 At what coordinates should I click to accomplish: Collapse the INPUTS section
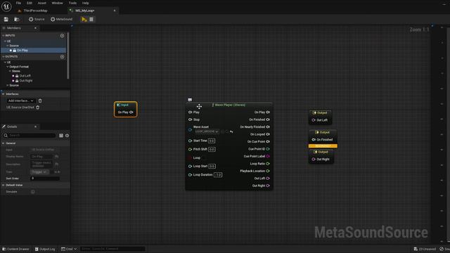(x=3, y=36)
